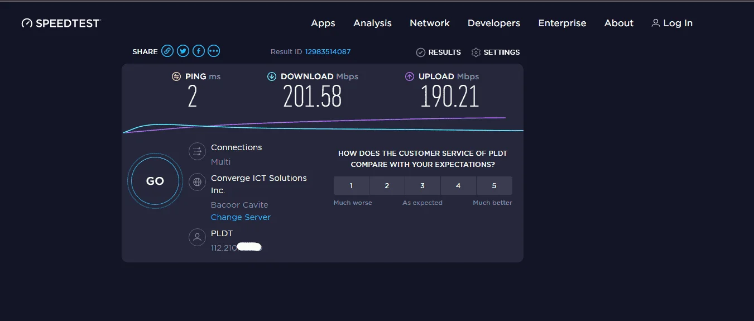Screen dimensions: 754x321
Task: Click Converge ICT Solutions Inc. server name
Action: 259,184
